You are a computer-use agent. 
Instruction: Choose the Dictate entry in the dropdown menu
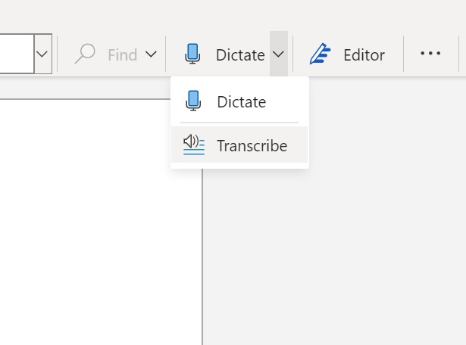241,101
